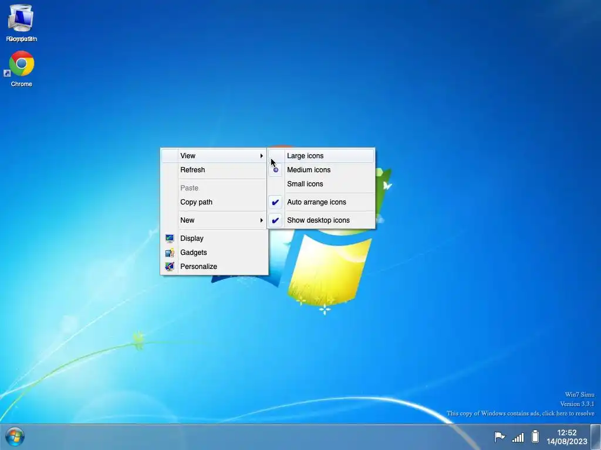Expand the View submenu arrow
This screenshot has width=601, height=450.
pos(261,156)
